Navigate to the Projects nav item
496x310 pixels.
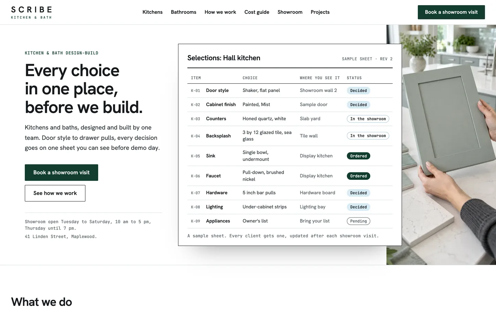tap(320, 12)
